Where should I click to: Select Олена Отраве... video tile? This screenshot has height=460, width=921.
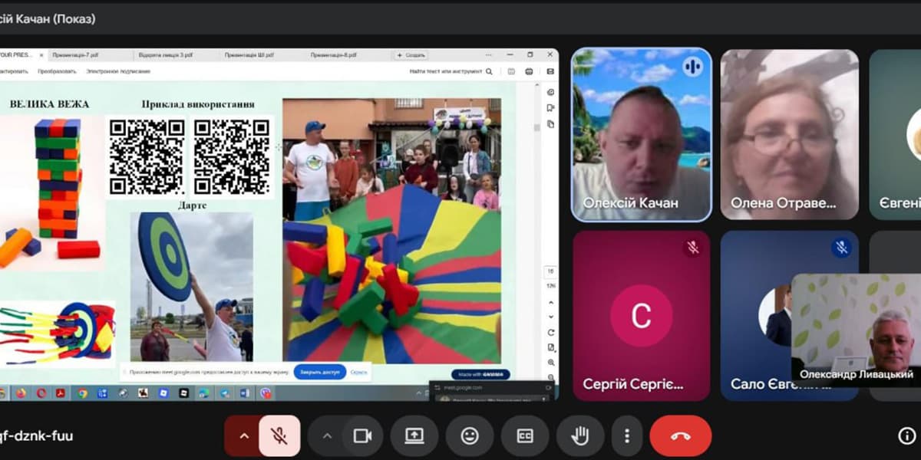click(790, 135)
